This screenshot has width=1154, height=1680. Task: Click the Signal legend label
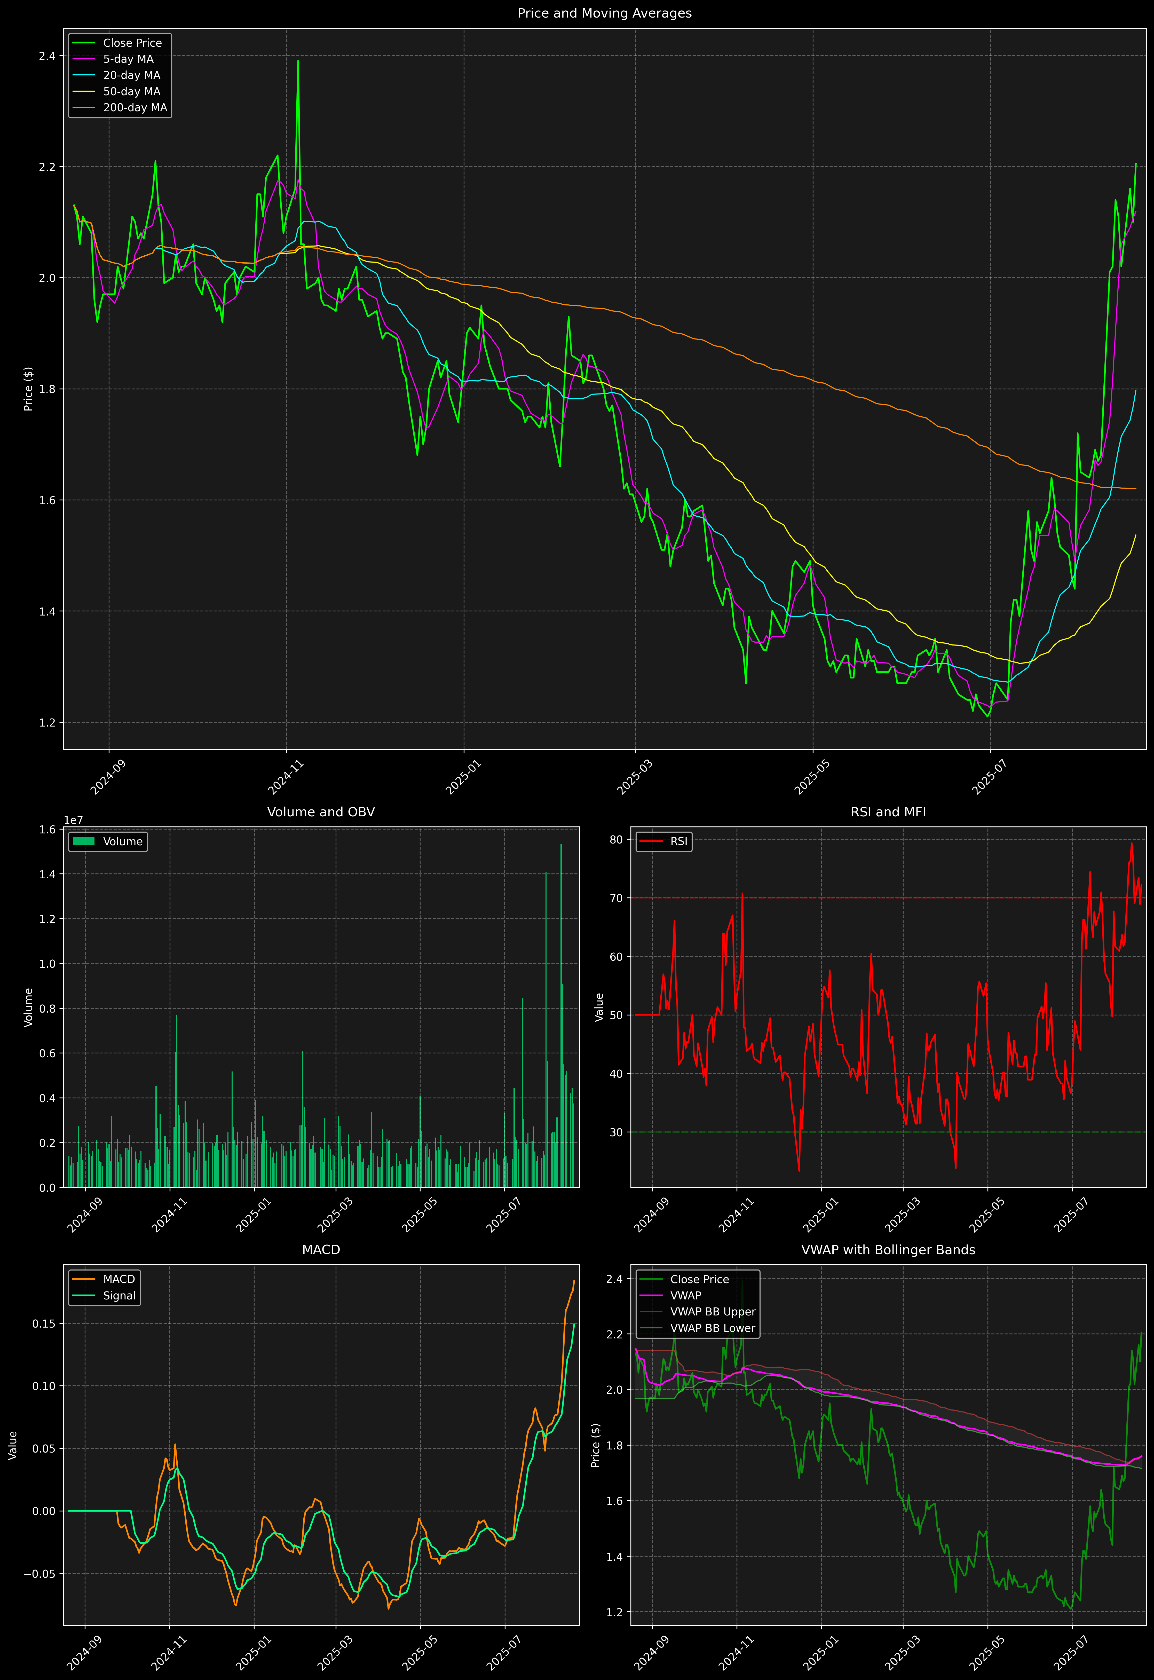(x=119, y=1295)
